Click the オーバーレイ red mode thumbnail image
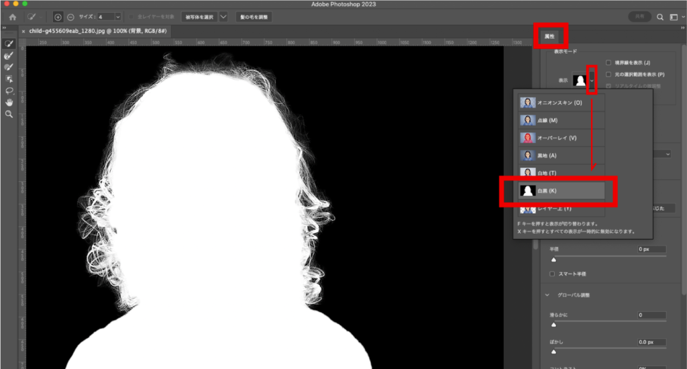Viewport: 687px width, 369px height. [x=527, y=138]
